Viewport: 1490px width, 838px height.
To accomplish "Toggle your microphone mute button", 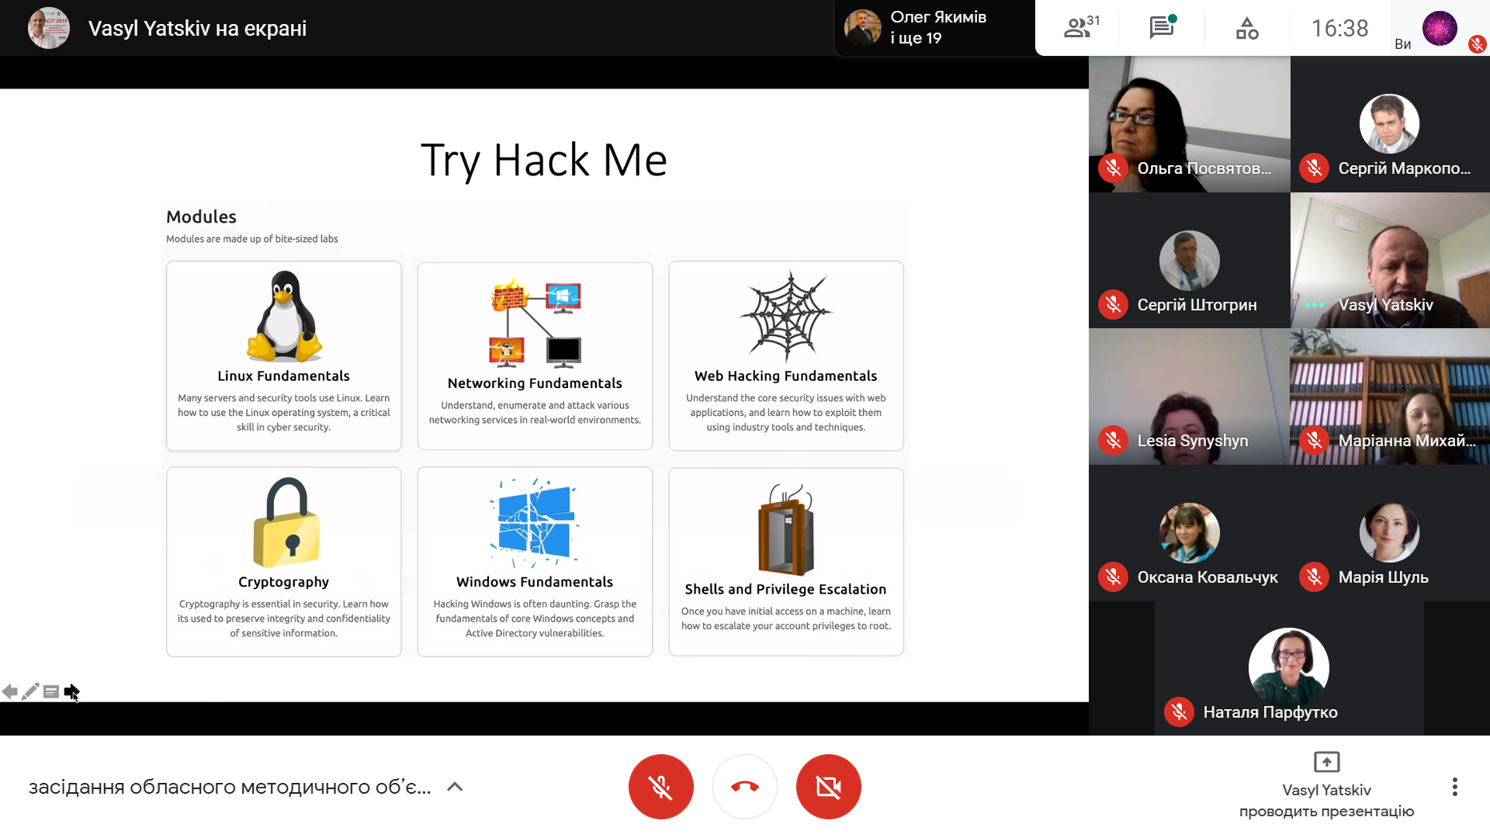I will pos(660,787).
